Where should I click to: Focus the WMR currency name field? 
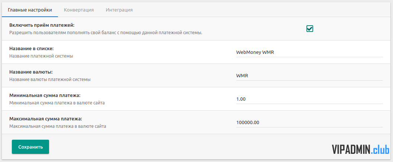point(309,75)
